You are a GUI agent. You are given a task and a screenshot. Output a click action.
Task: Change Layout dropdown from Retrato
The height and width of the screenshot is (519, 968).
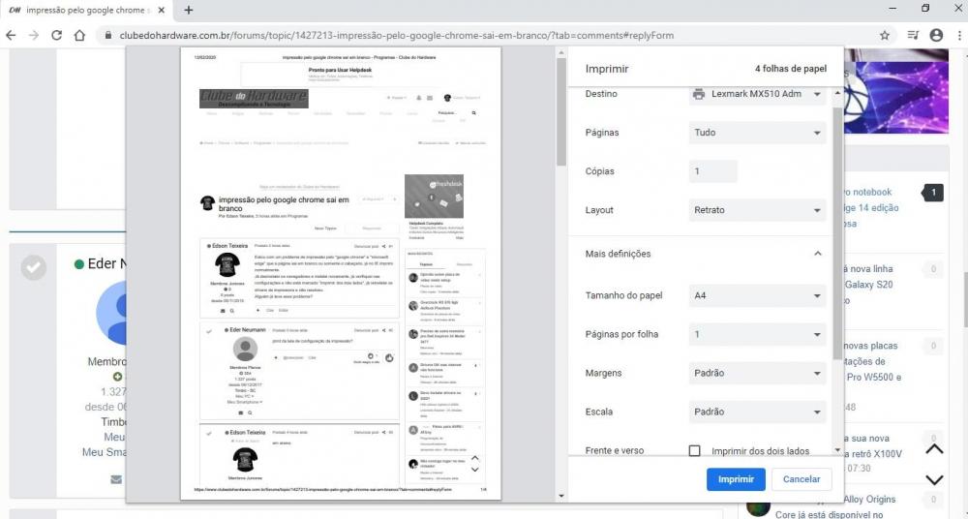tap(756, 210)
